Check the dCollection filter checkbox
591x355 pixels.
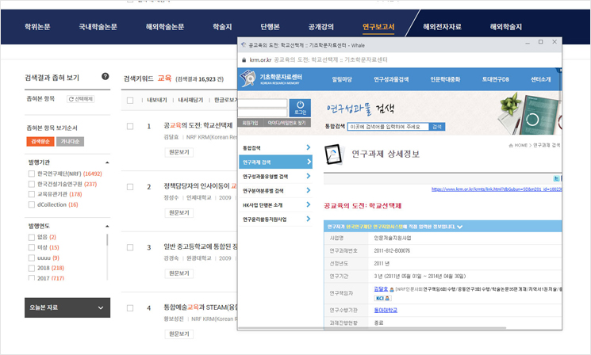point(32,204)
